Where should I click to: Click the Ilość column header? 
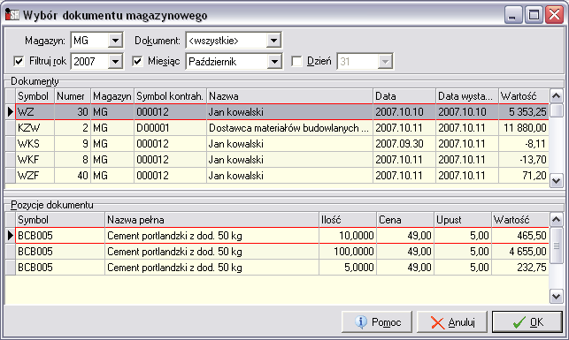coord(348,220)
